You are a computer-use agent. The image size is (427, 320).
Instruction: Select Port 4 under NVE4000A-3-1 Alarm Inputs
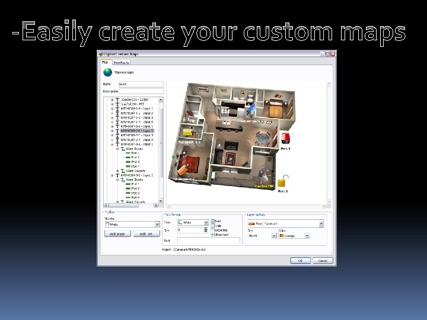tap(135, 167)
